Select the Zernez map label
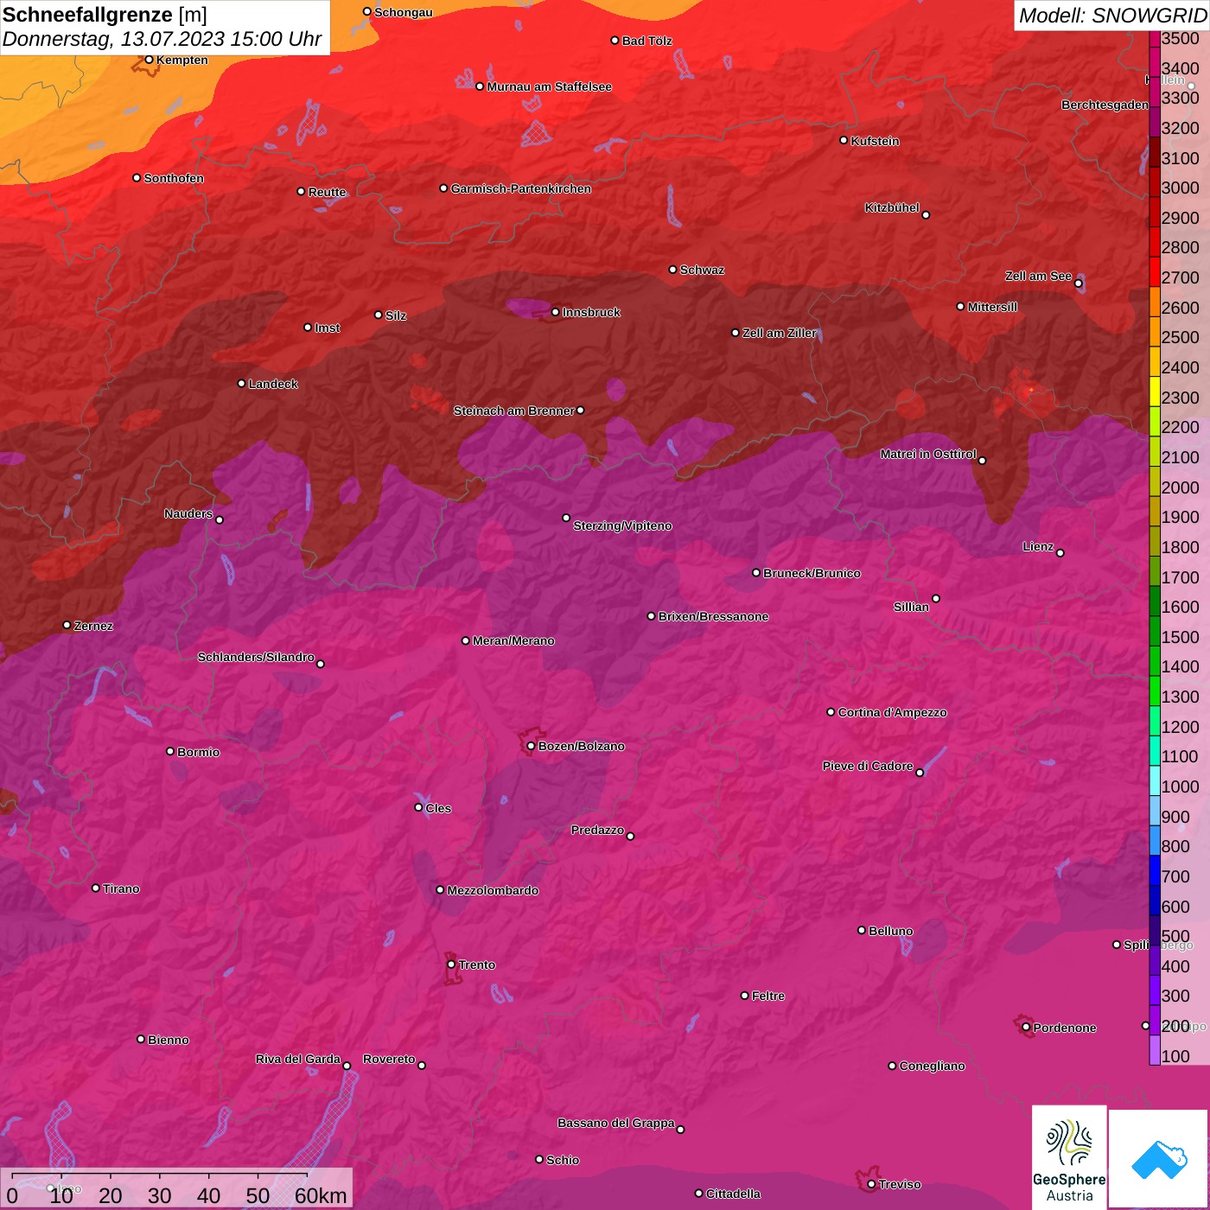This screenshot has height=1210, width=1210. click(x=93, y=626)
